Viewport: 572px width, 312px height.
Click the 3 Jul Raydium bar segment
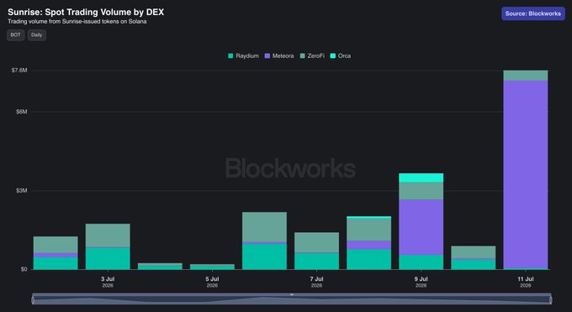pyautogui.click(x=108, y=259)
